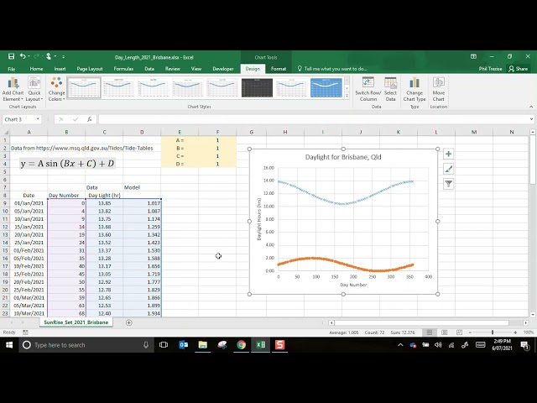Viewport: 537px width, 403px height.
Task: Show hidden system tray icons
Action: [x=400, y=345]
